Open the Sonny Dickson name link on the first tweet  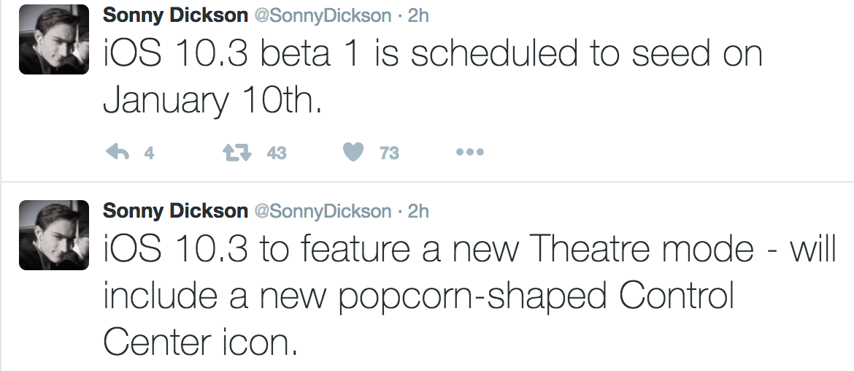176,15
